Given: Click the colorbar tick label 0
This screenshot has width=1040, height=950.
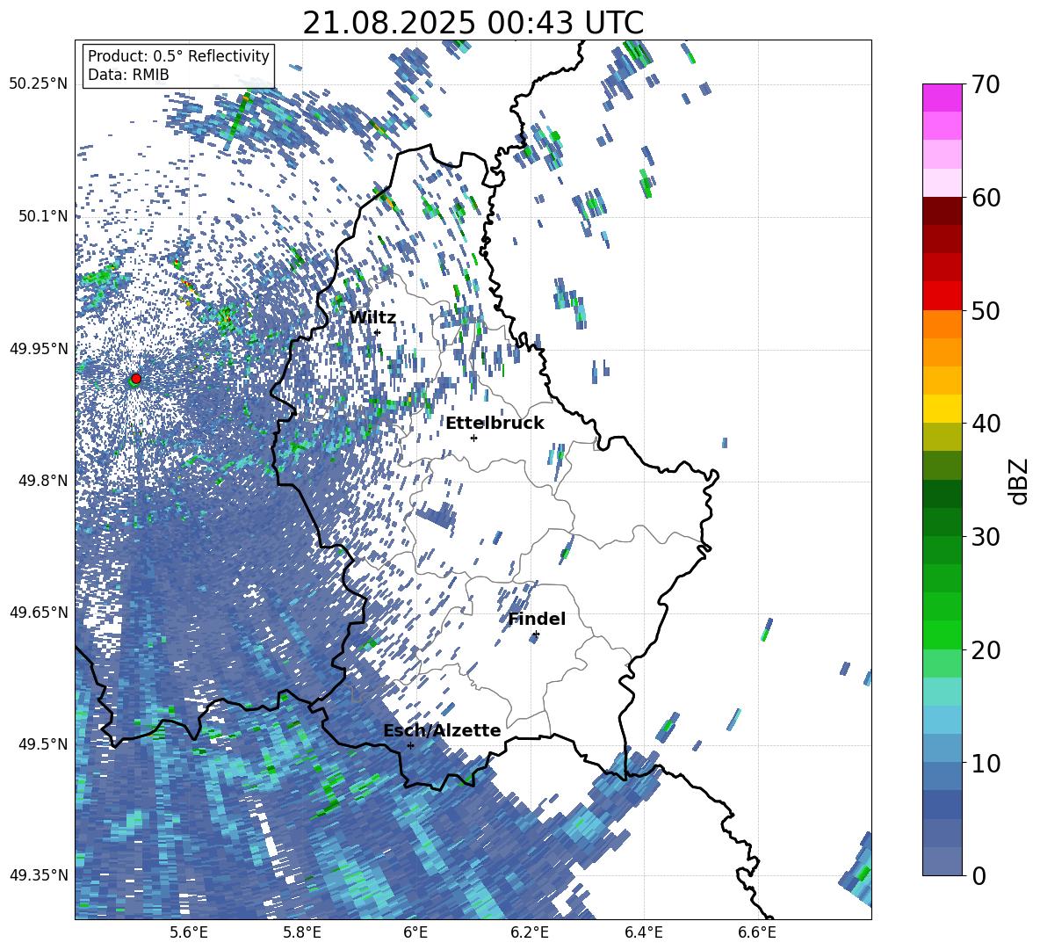Looking at the screenshot, I should pos(979,875).
